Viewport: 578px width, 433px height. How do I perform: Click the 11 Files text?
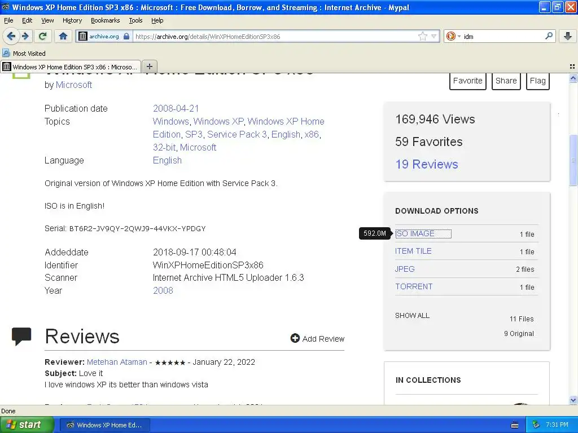point(522,319)
